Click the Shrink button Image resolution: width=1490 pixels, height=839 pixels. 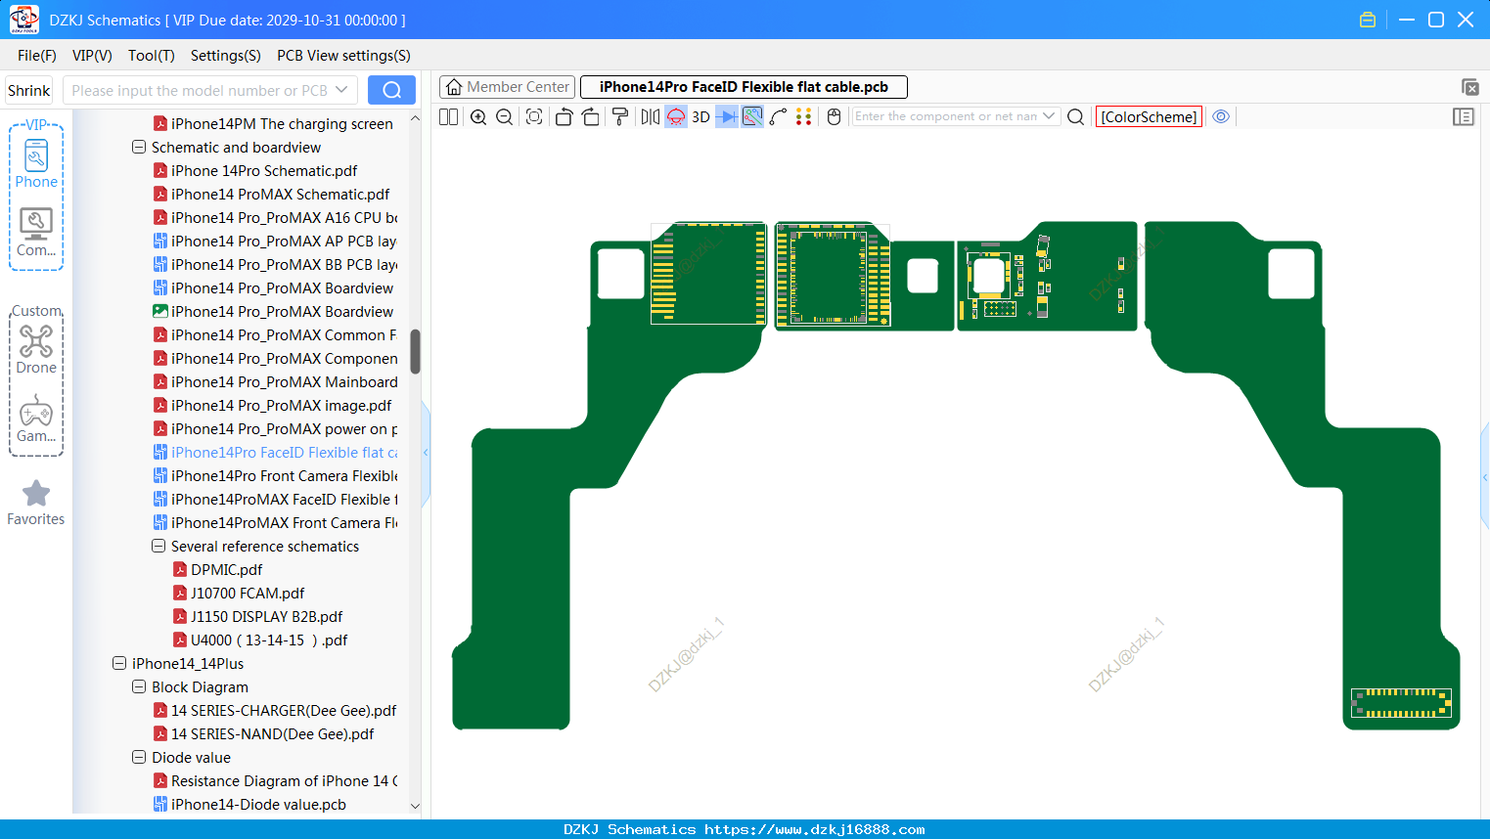[28, 90]
